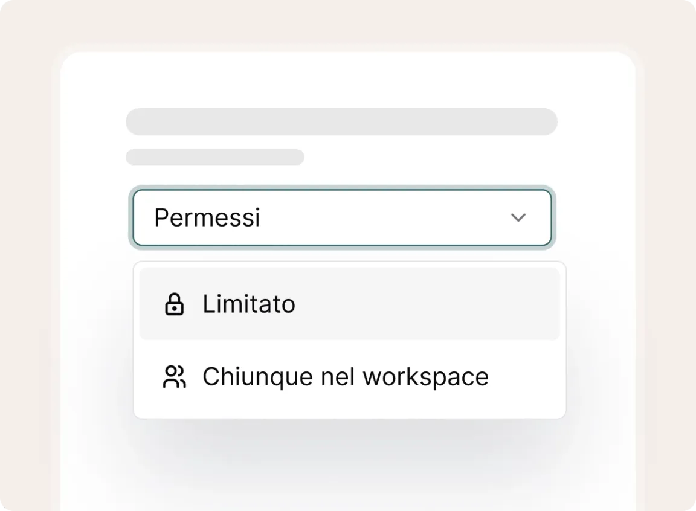The height and width of the screenshot is (511, 696).
Task: Focus the Permessi select field
Action: click(x=342, y=217)
